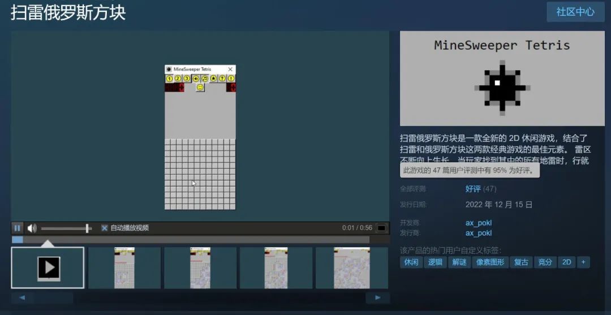Toggle the game's sound effect speaker icon

click(196, 79)
